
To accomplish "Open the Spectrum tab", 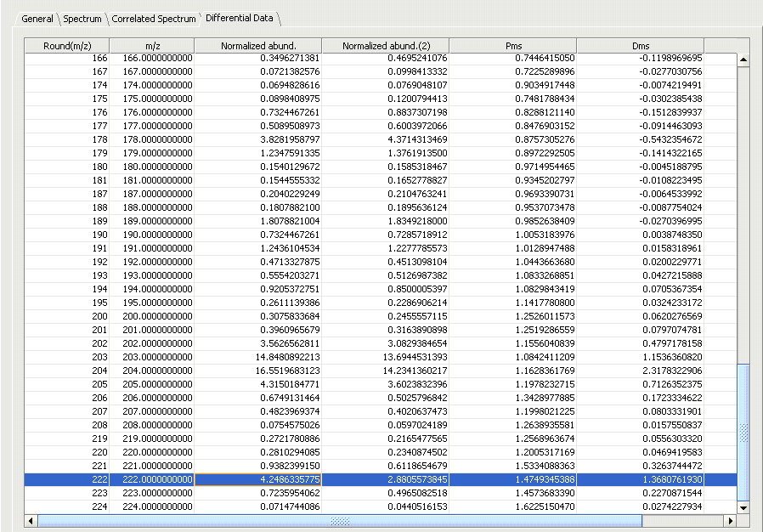I will tap(82, 18).
